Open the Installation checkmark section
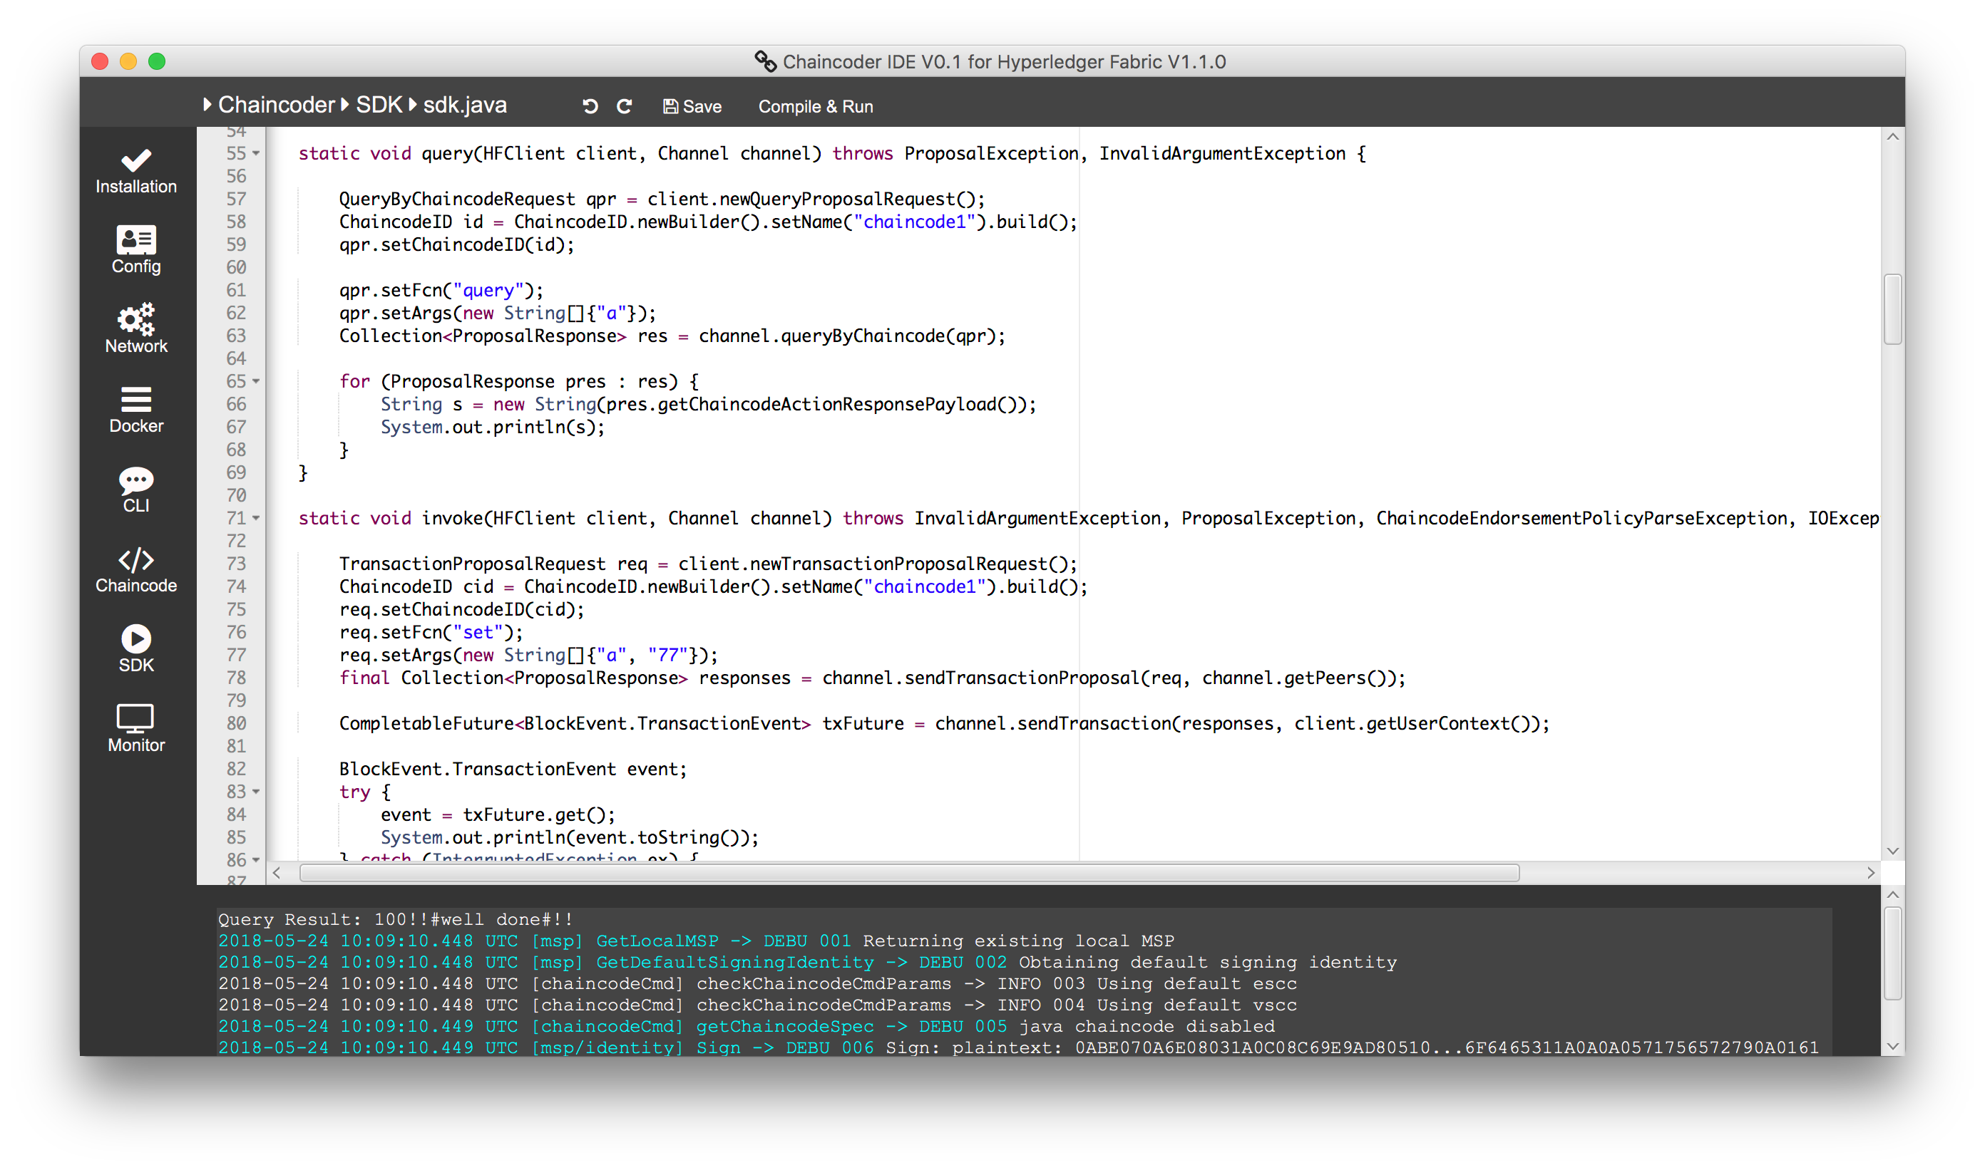 pos(135,171)
